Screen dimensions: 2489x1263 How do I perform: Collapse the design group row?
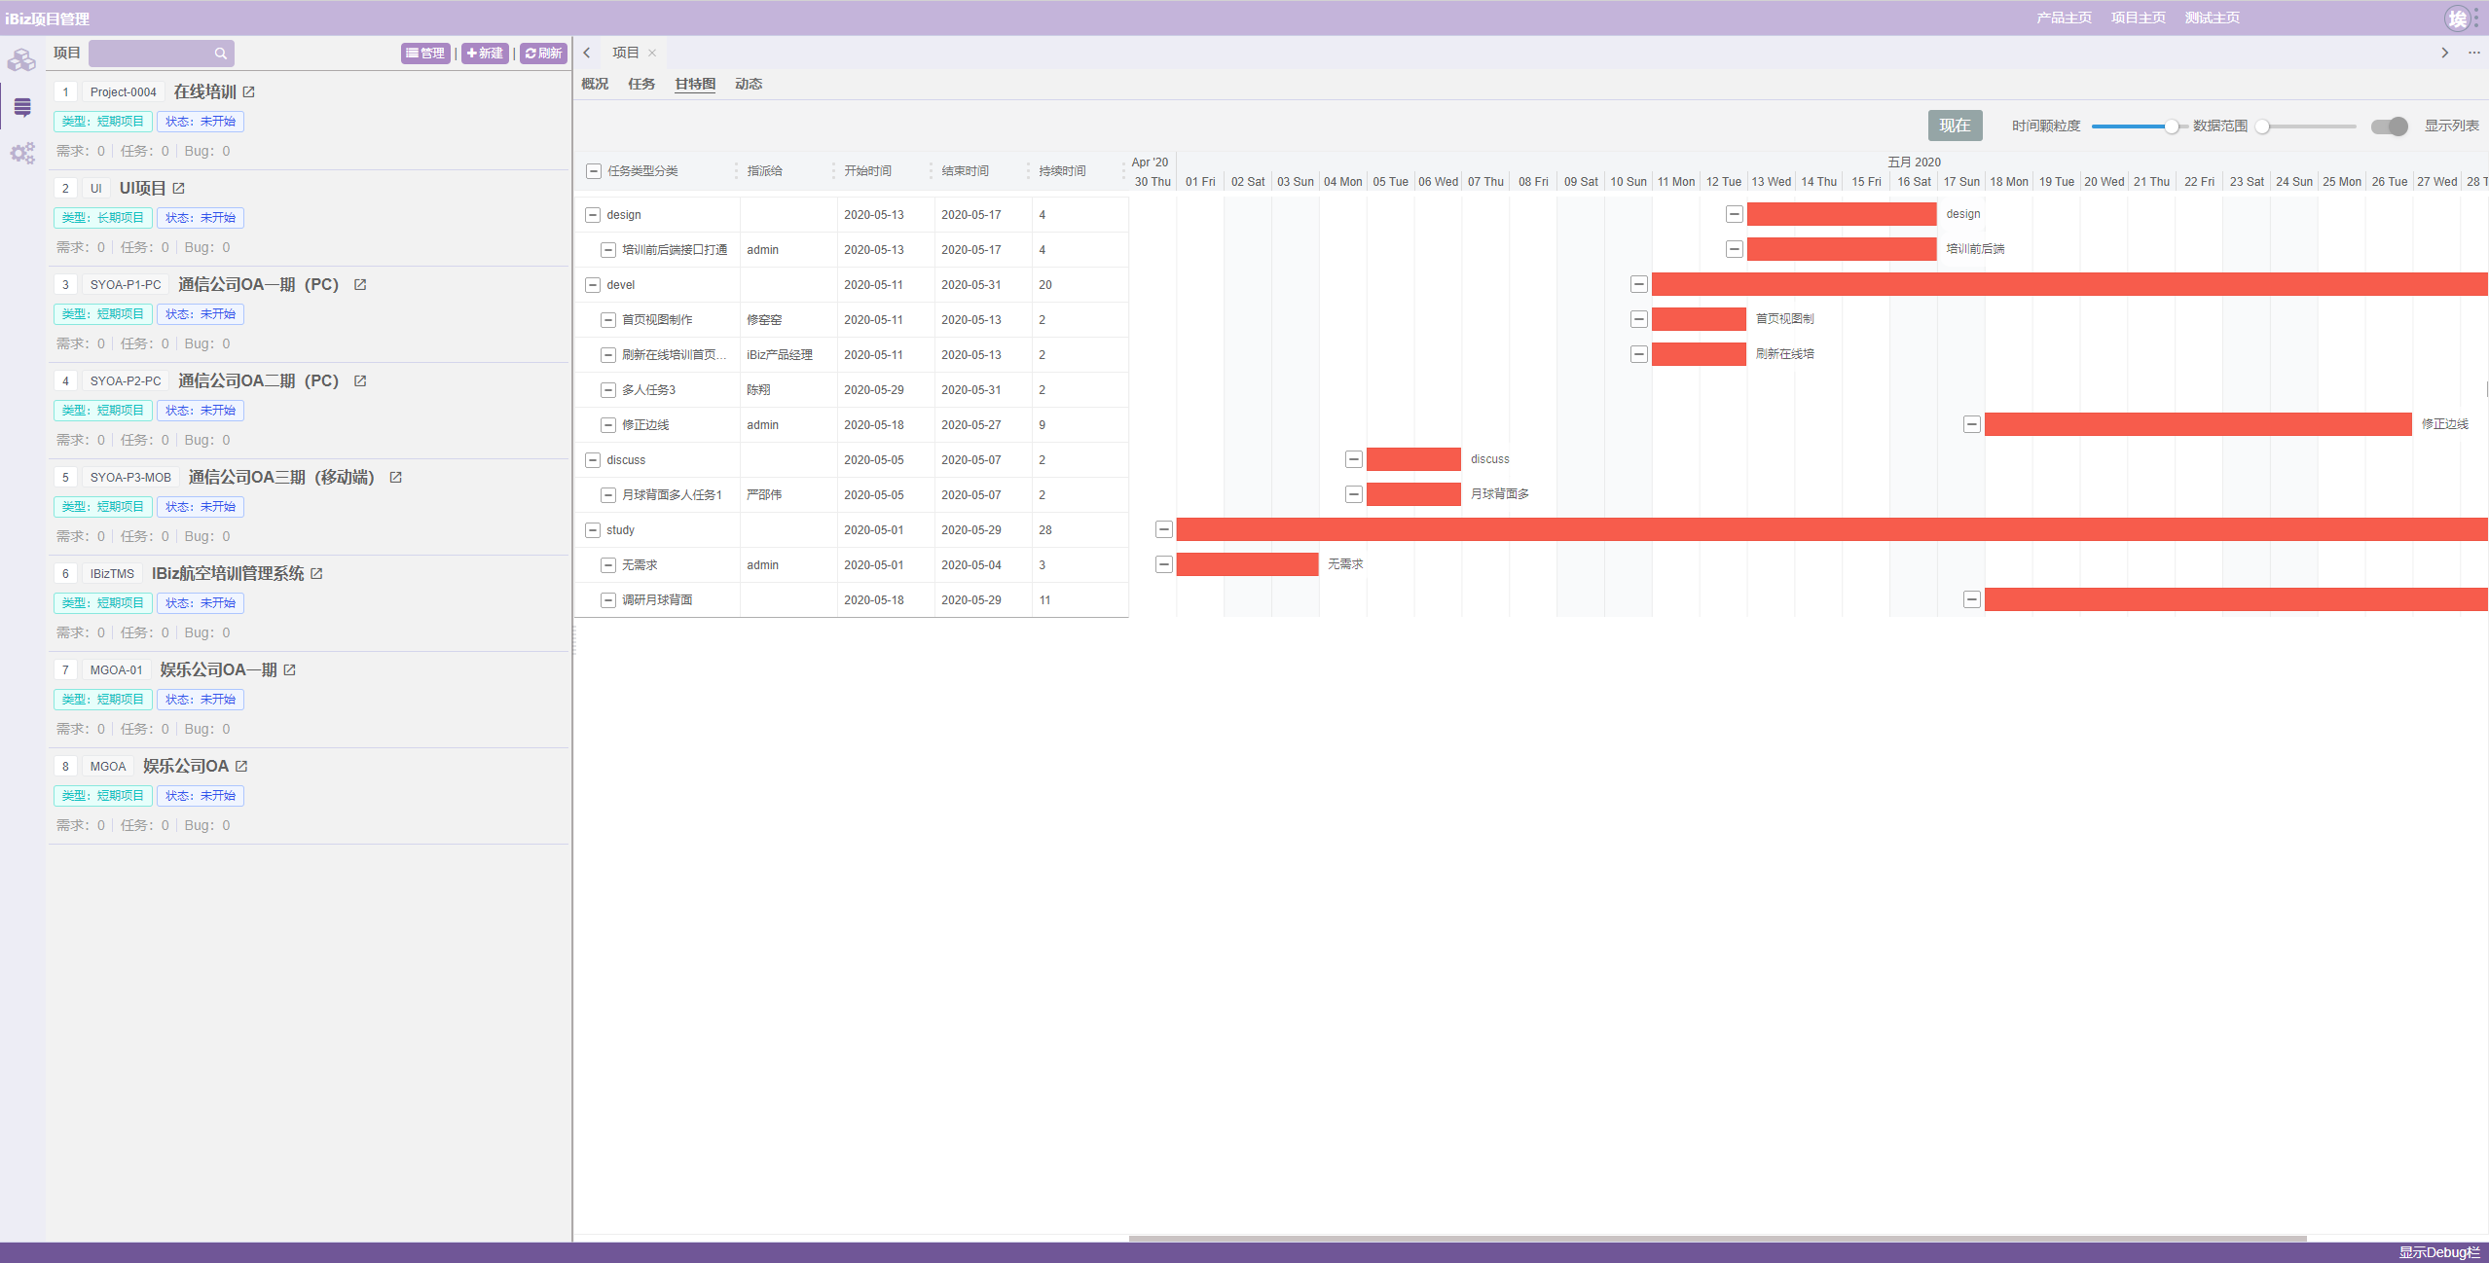tap(593, 215)
